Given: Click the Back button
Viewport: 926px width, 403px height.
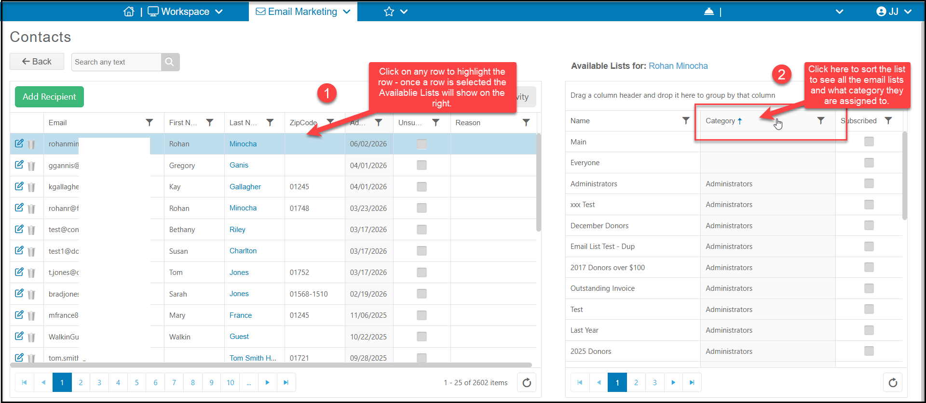Looking at the screenshot, I should 37,62.
